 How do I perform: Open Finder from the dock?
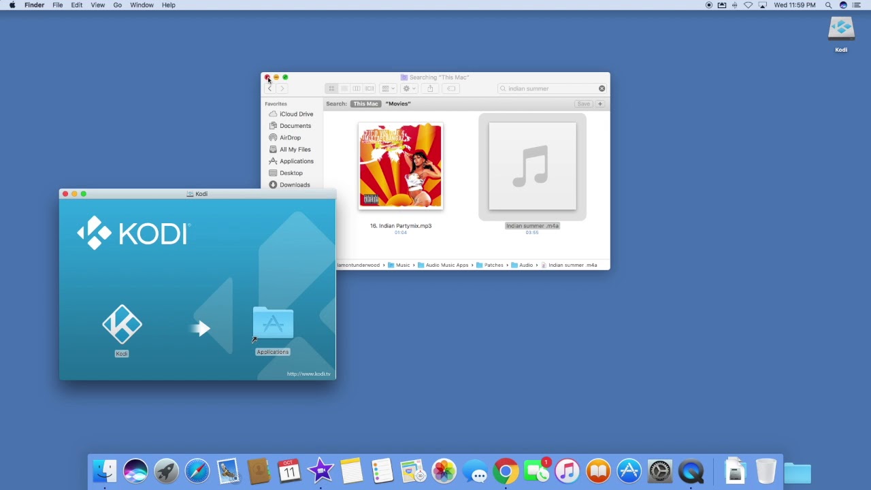click(x=105, y=471)
